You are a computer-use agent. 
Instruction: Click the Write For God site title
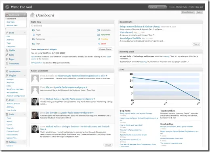click(x=21, y=7)
